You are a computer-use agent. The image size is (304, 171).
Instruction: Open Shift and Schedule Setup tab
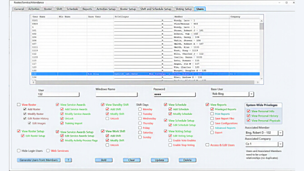(156, 9)
